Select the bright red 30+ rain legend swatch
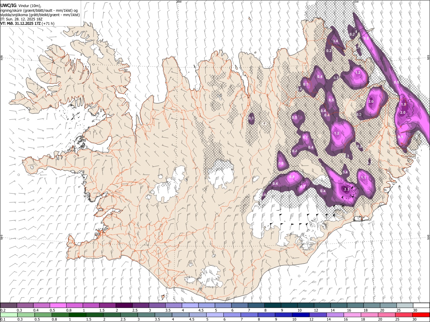Viewport: 430px width, 322px height. click(x=421, y=315)
